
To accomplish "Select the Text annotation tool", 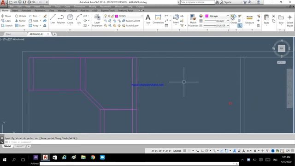I will (x=148, y=19).
